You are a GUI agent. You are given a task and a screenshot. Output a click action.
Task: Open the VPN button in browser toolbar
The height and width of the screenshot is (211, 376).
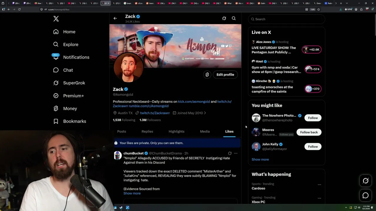point(348,9)
